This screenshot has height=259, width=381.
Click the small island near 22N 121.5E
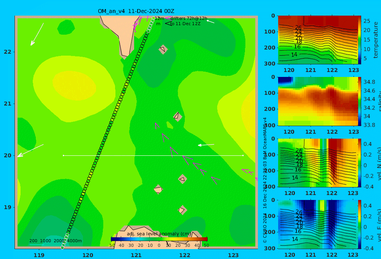pyautogui.click(x=163, y=49)
